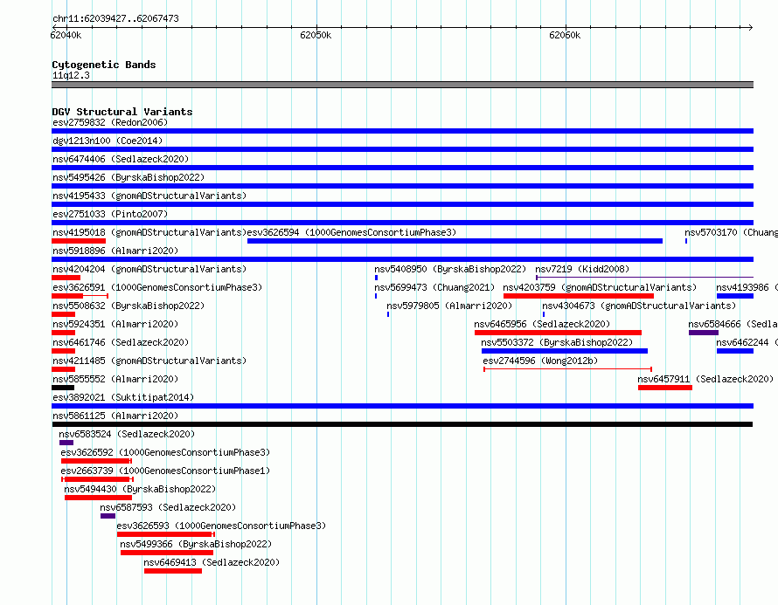Click red bar under nsv6469413

coord(173,571)
